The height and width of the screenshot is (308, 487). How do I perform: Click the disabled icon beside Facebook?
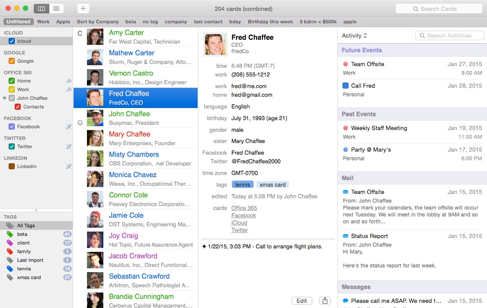coord(69,127)
